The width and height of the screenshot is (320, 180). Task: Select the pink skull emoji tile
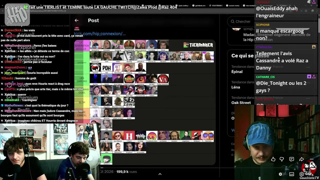point(151,136)
